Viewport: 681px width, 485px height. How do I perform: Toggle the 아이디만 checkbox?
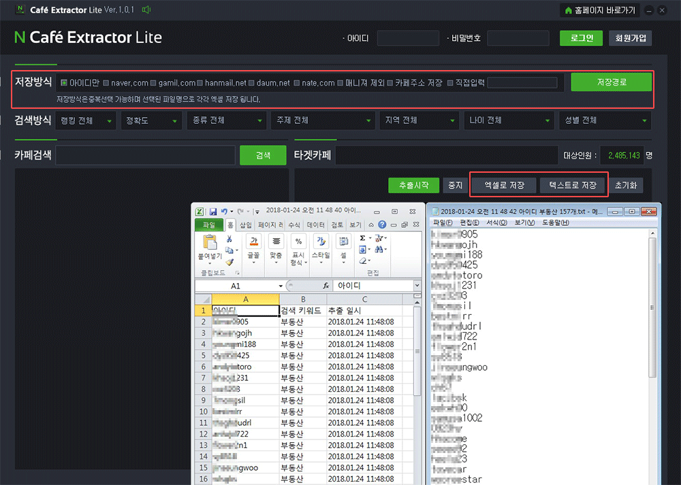(x=64, y=83)
